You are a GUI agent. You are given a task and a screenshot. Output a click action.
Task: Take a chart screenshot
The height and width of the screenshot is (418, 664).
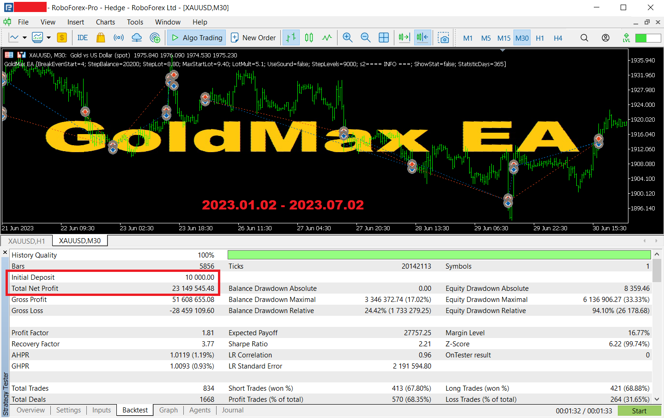tap(443, 38)
